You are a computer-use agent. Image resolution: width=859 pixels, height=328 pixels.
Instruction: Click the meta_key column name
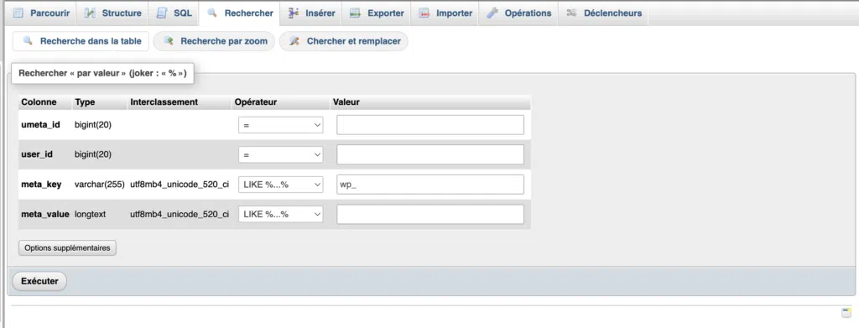(x=41, y=185)
